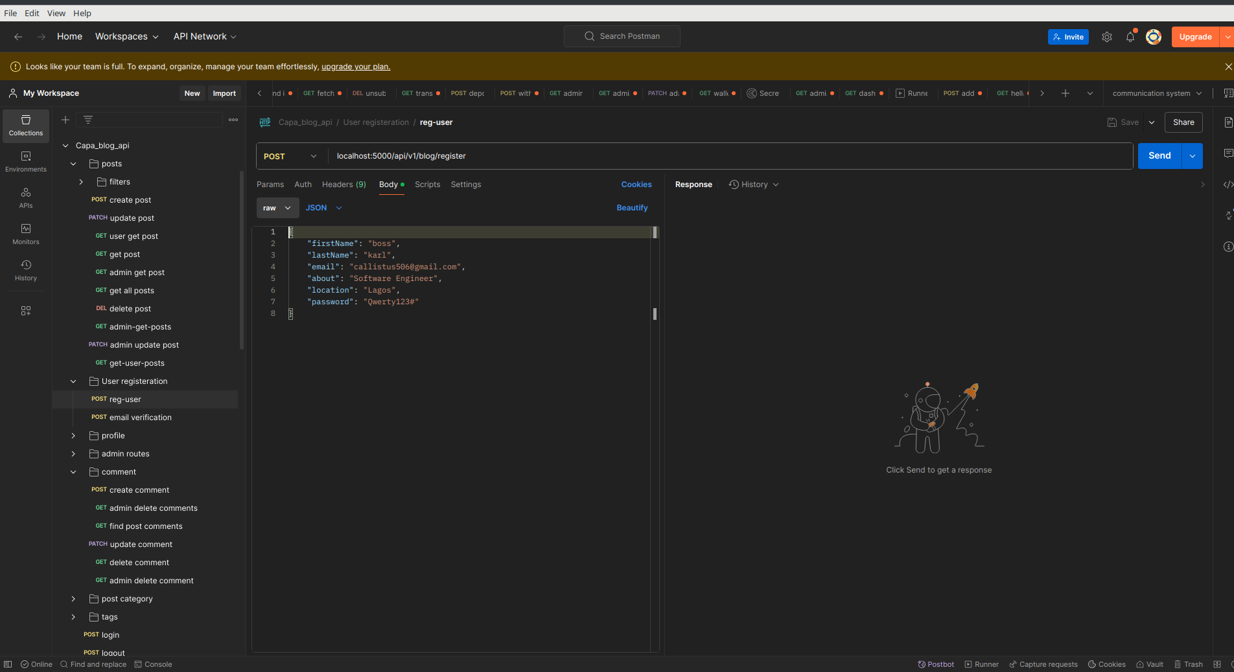The width and height of the screenshot is (1234, 672).
Task: Expand the post category folder
Action: (73, 599)
